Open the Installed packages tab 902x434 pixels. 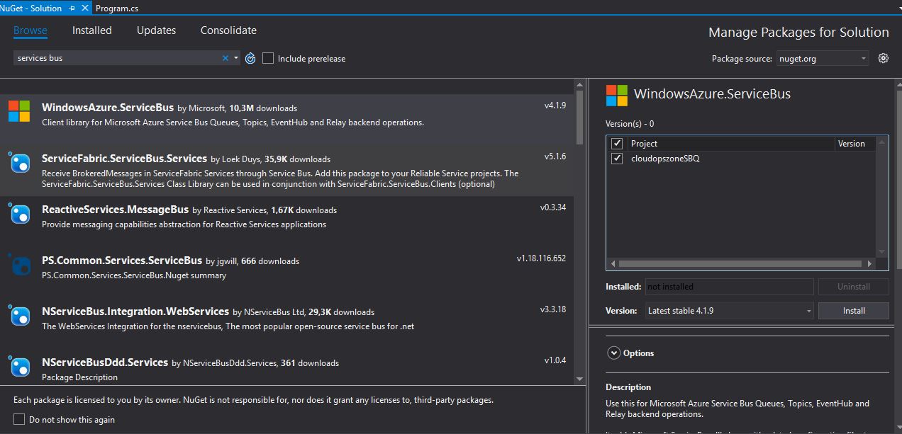click(x=92, y=30)
